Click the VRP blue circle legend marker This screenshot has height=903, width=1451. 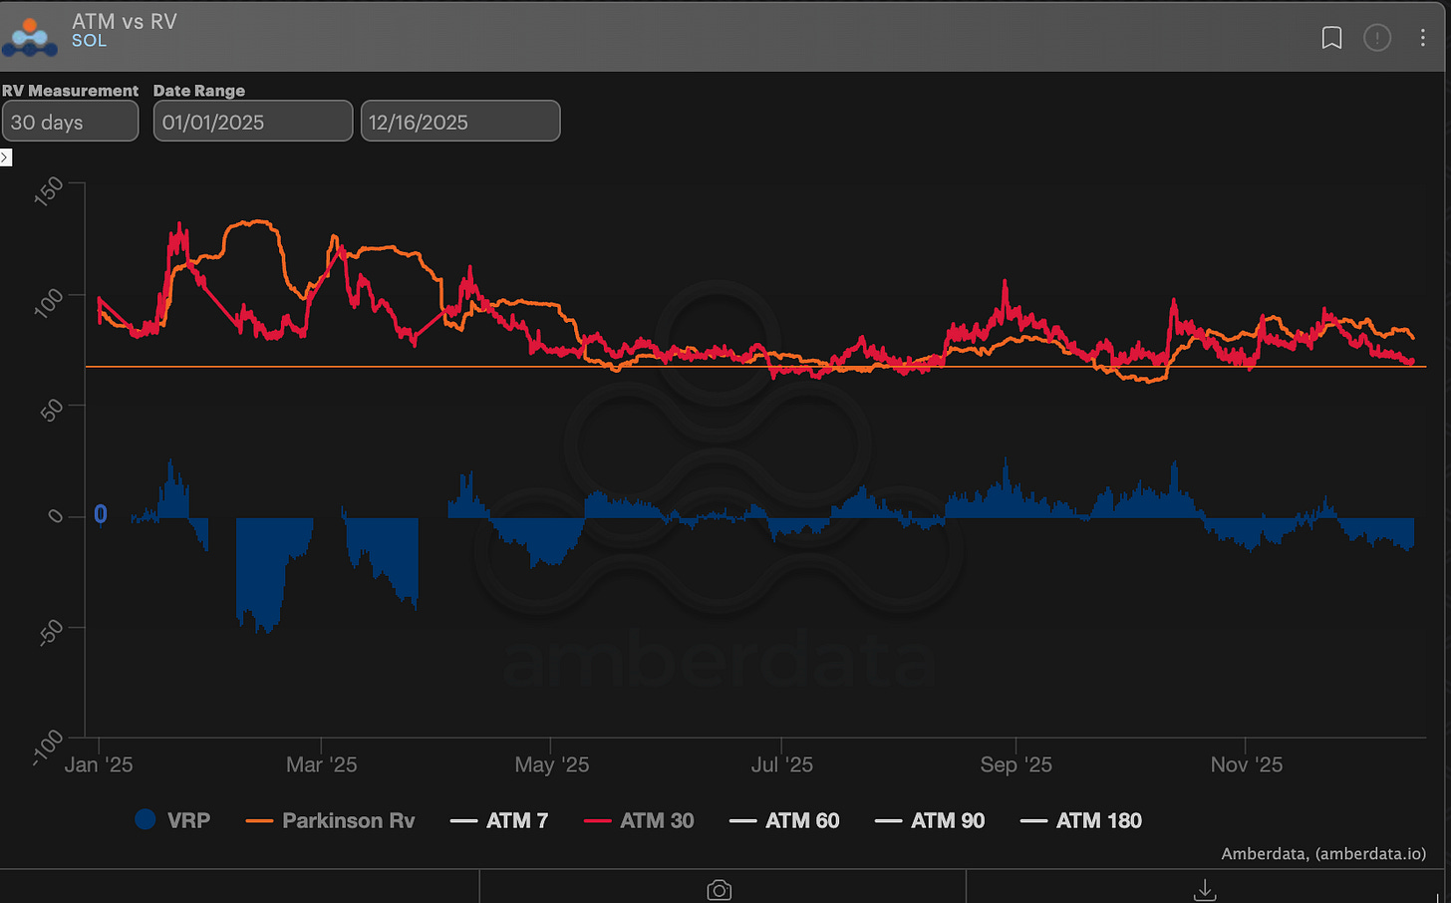click(145, 820)
